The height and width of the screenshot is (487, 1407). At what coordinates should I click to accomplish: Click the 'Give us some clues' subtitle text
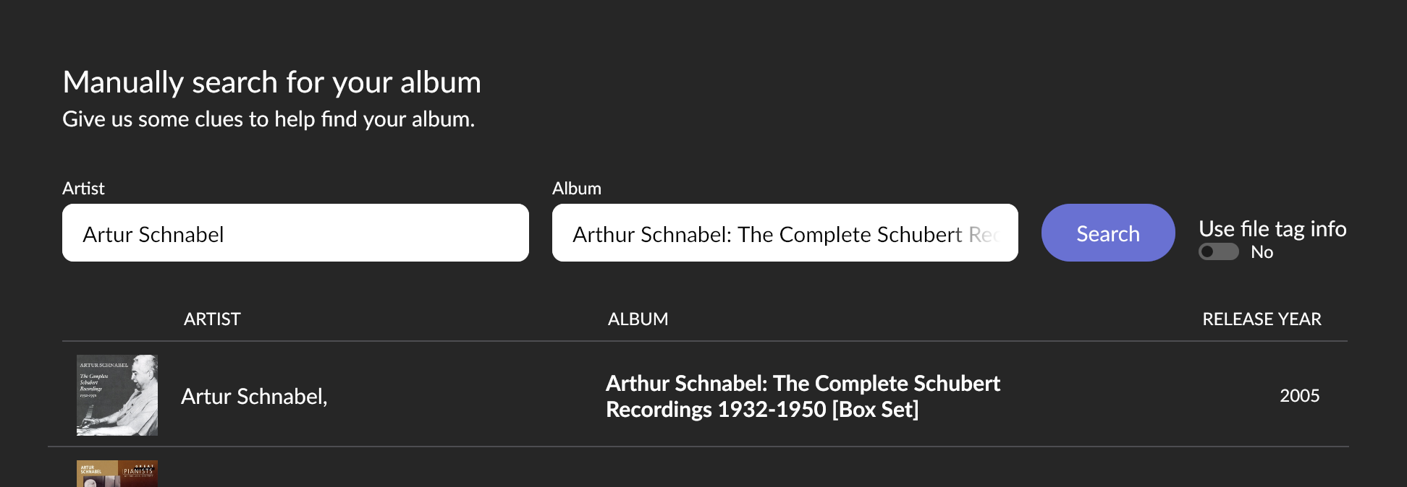coord(269,119)
